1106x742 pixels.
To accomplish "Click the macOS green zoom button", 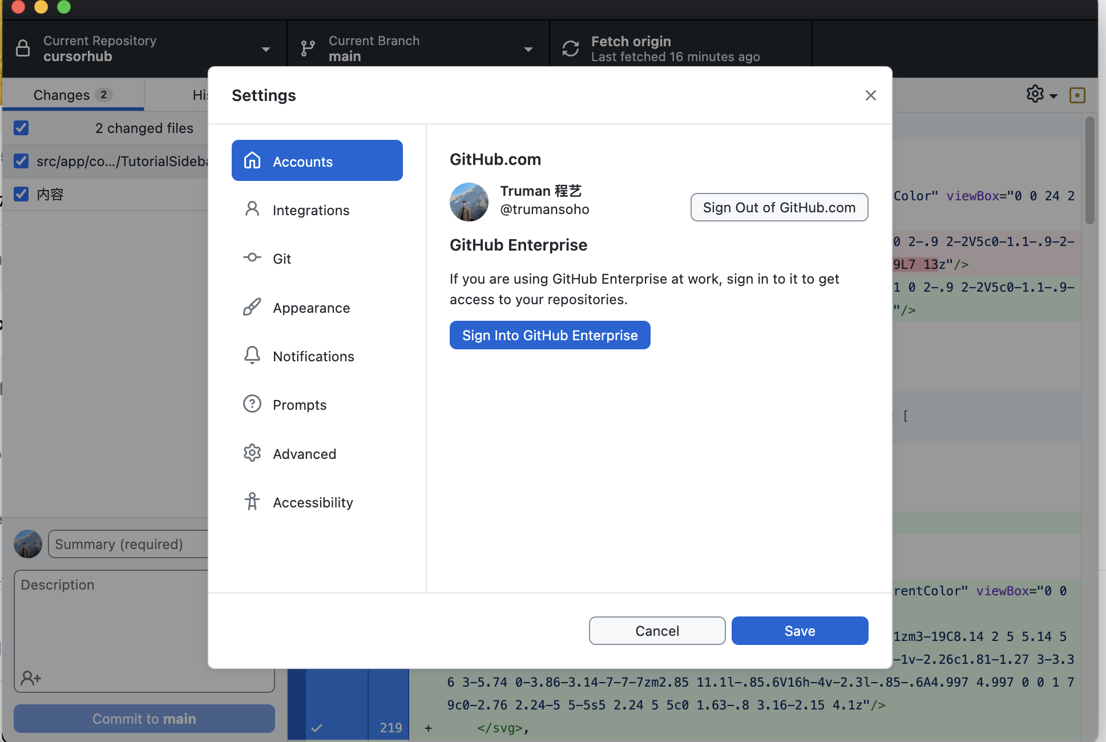I will [64, 6].
